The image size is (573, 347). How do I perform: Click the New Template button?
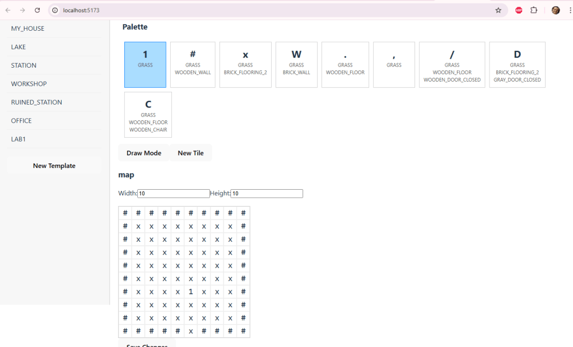coord(54,166)
